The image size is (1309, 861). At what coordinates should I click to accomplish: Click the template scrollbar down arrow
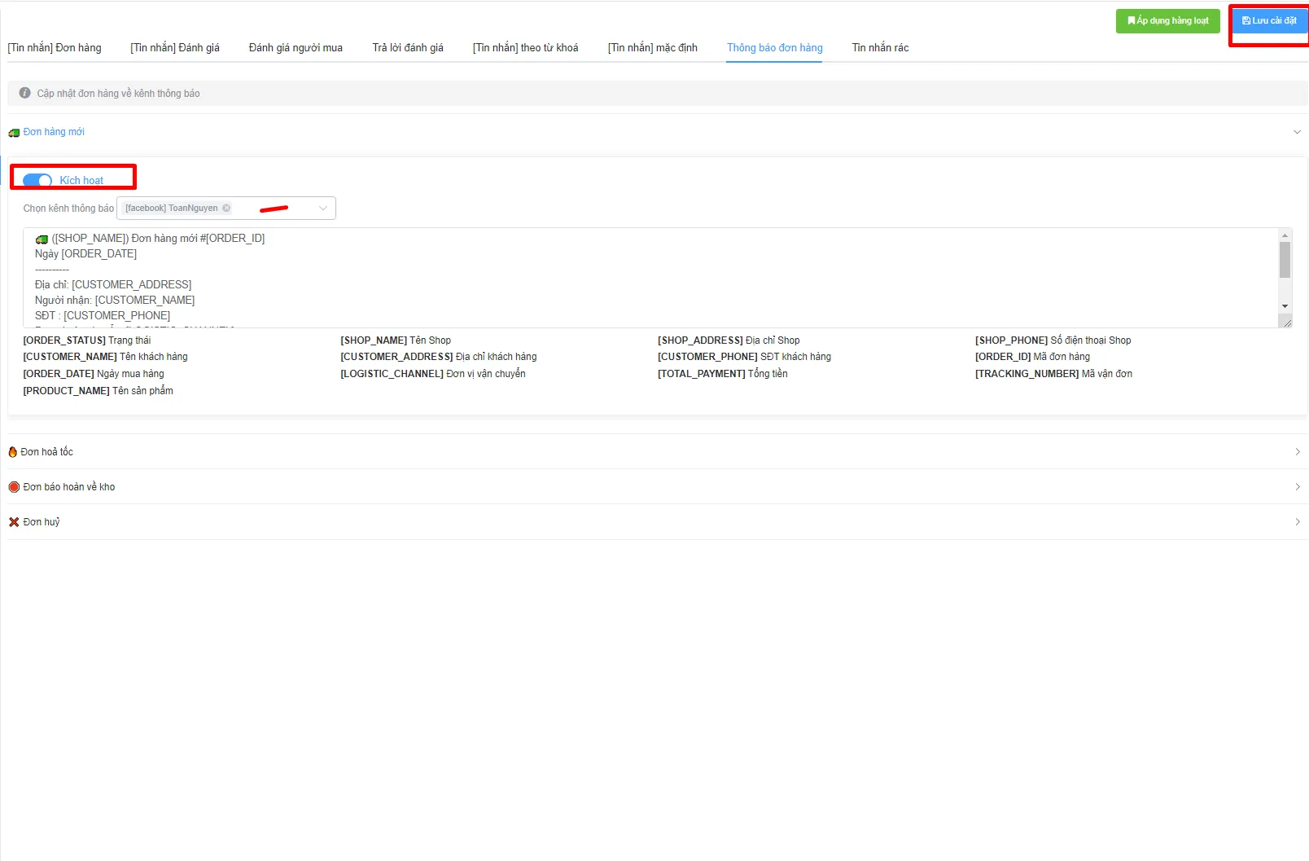pyautogui.click(x=1285, y=306)
